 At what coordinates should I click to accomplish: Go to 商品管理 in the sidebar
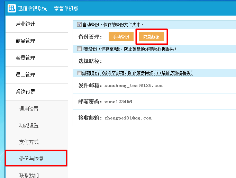click(25, 41)
